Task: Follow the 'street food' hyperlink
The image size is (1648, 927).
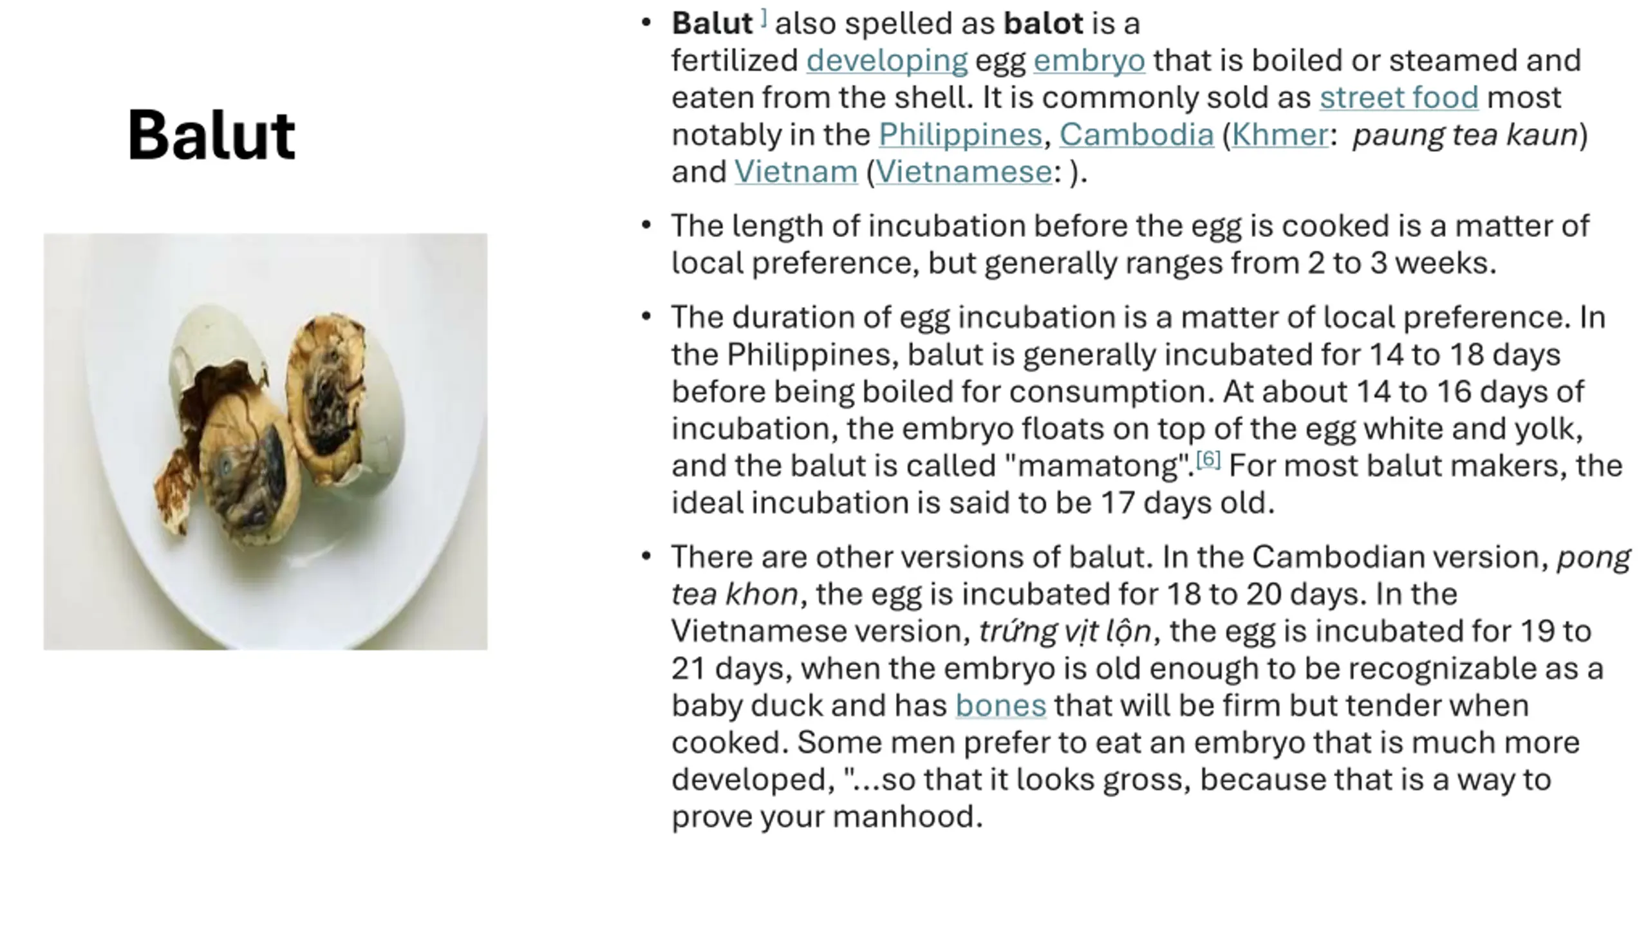Action: [1399, 98]
